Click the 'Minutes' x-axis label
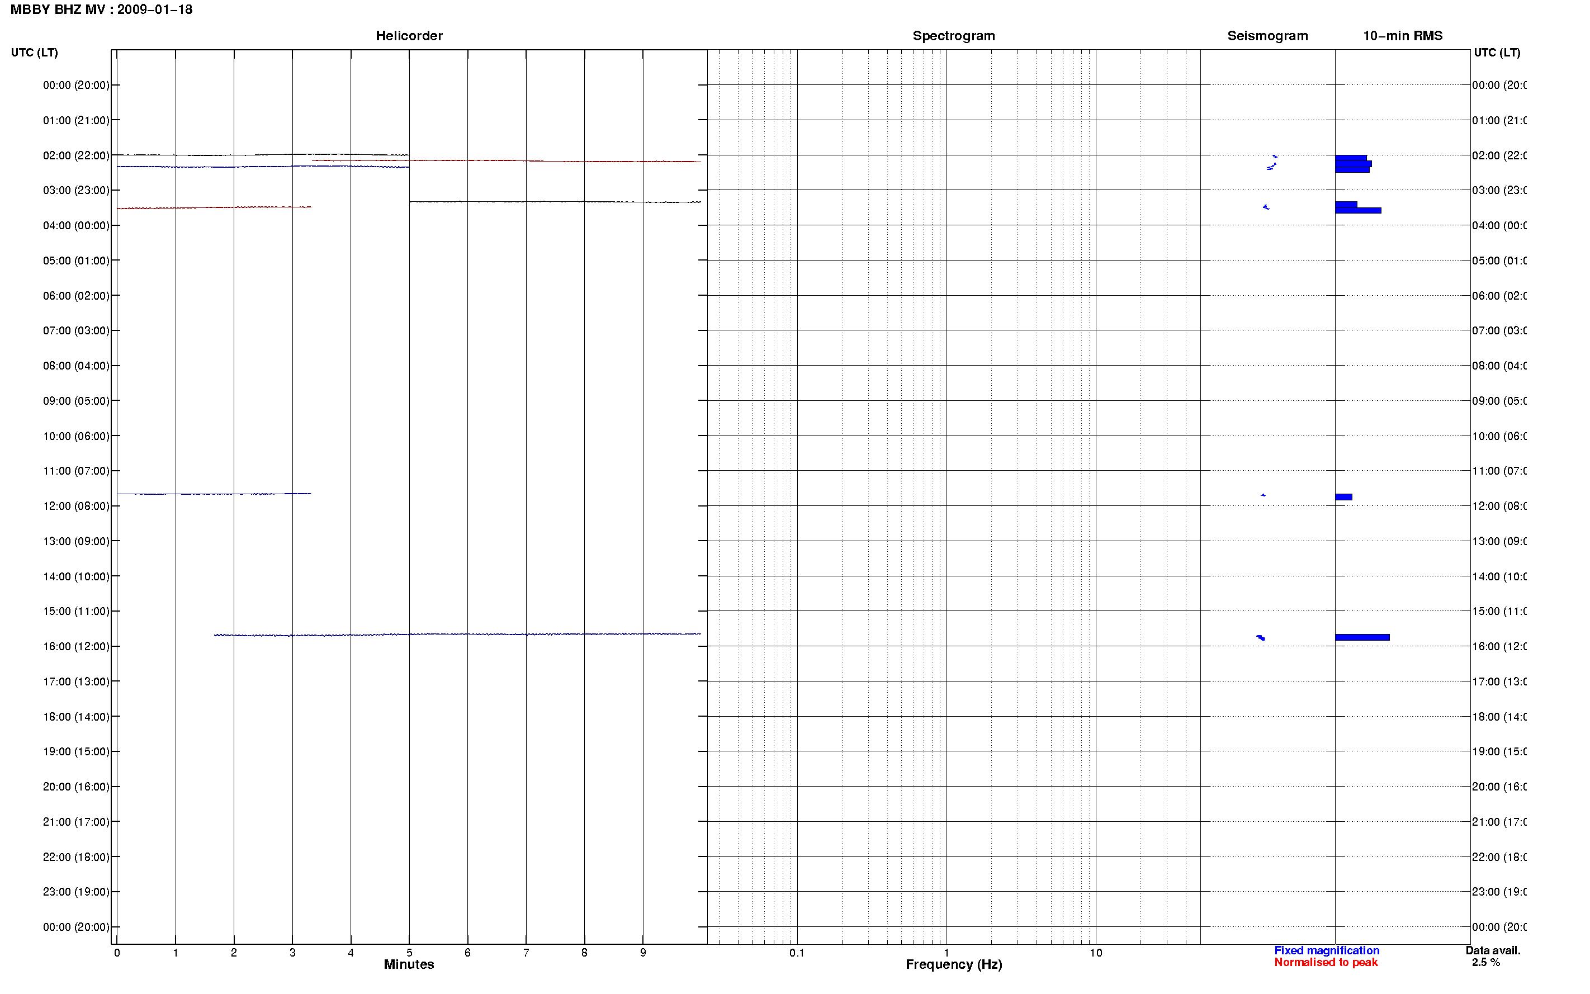Image resolution: width=1590 pixels, height=994 pixels. click(x=409, y=964)
